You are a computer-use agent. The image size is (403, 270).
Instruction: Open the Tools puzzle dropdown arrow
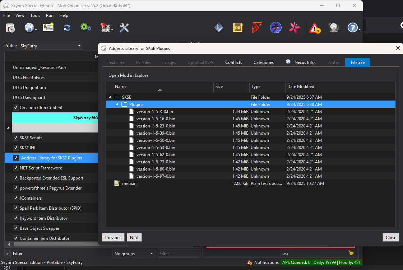[112, 30]
